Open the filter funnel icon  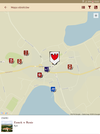pyautogui.click(x=90, y=7)
